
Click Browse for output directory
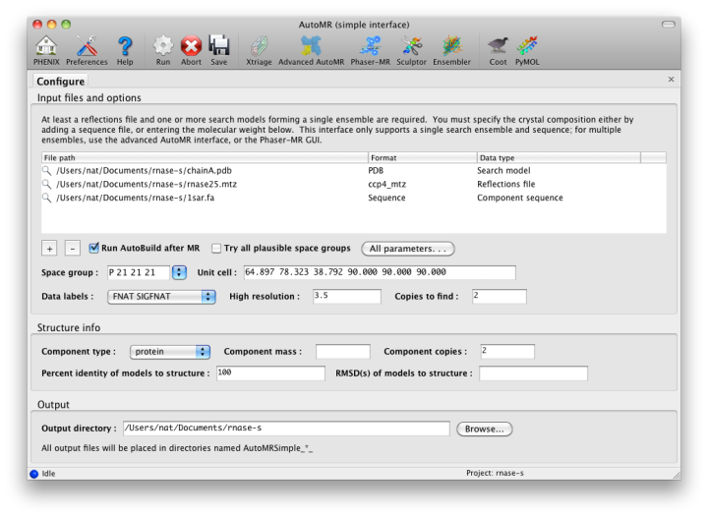(x=484, y=429)
